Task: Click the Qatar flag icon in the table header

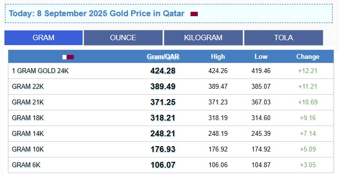Action: [x=68, y=57]
